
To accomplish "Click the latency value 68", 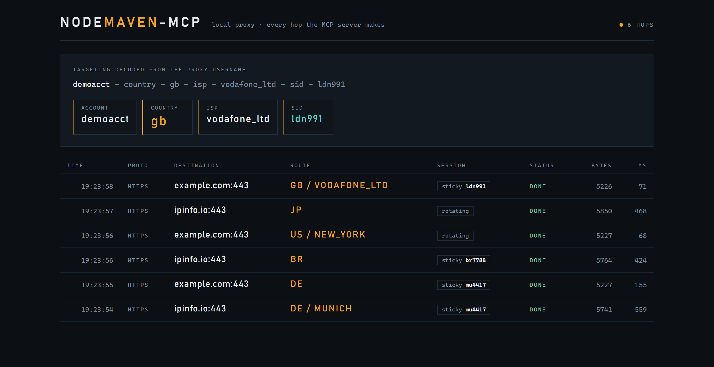I will [643, 236].
